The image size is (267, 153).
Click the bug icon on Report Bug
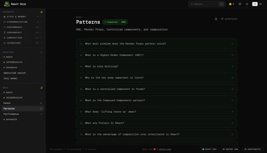click(224, 149)
